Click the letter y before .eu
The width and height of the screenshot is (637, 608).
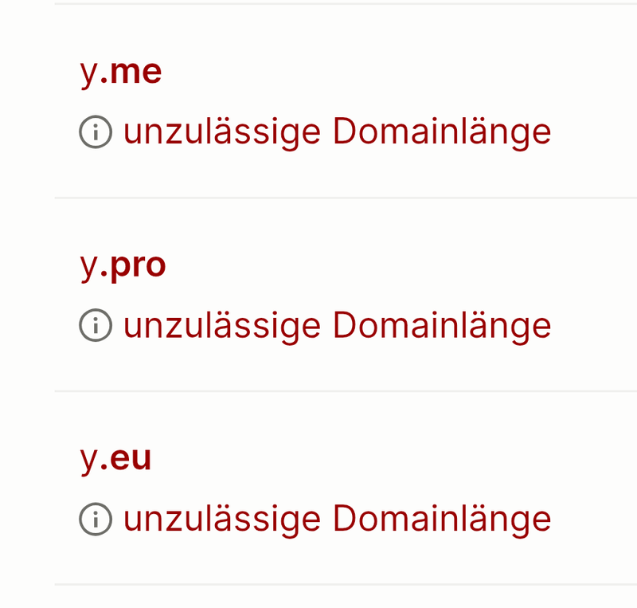coord(88,461)
